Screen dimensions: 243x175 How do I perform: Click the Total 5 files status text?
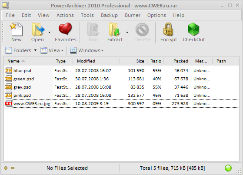pos(172,168)
